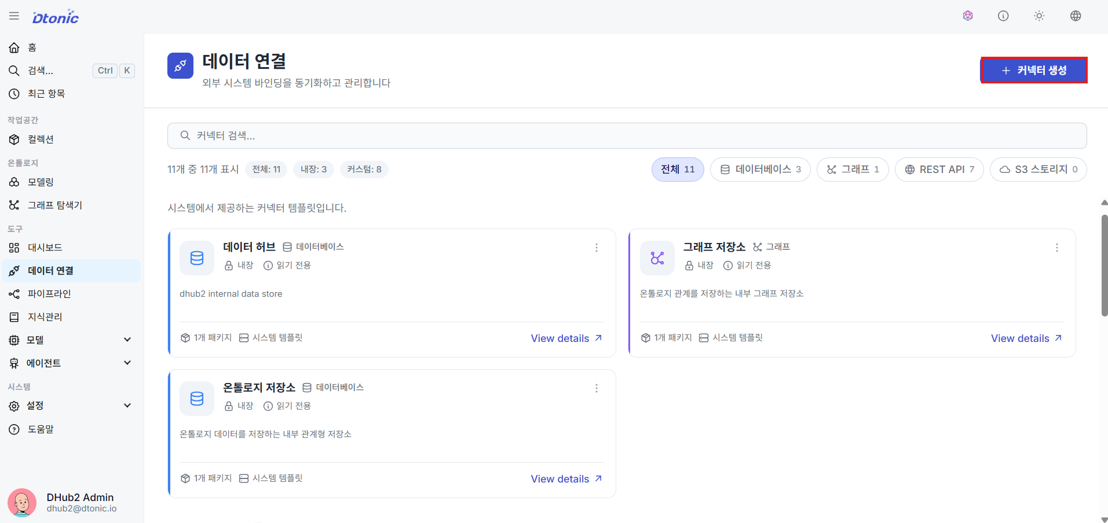This screenshot has width=1108, height=523.
Task: Click the 온톨로지 저장소 card title
Action: (259, 388)
